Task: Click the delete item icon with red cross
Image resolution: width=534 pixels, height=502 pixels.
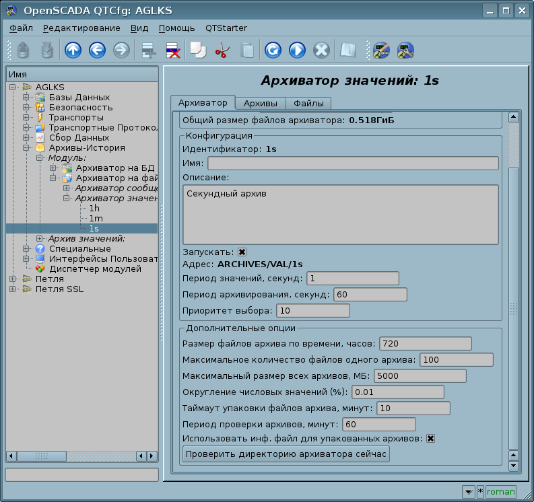Action: tap(172, 50)
